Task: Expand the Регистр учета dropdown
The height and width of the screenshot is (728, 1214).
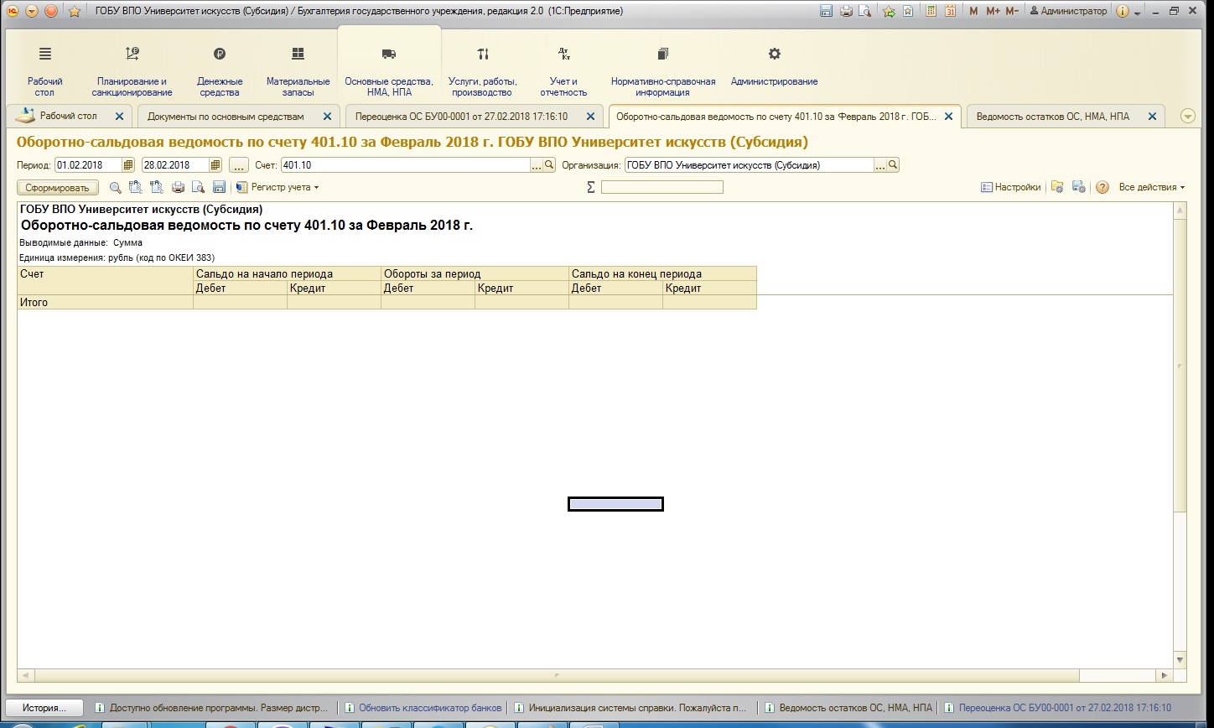Action: (x=277, y=188)
